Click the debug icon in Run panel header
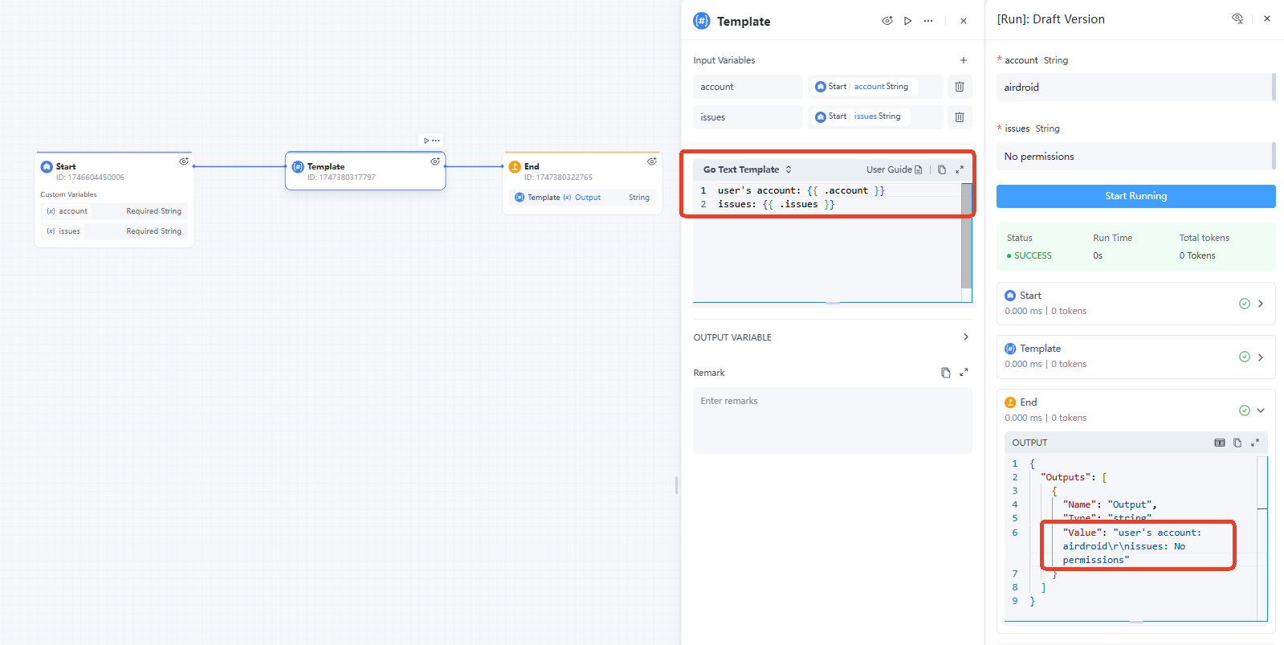The width and height of the screenshot is (1284, 645). 1237,18
